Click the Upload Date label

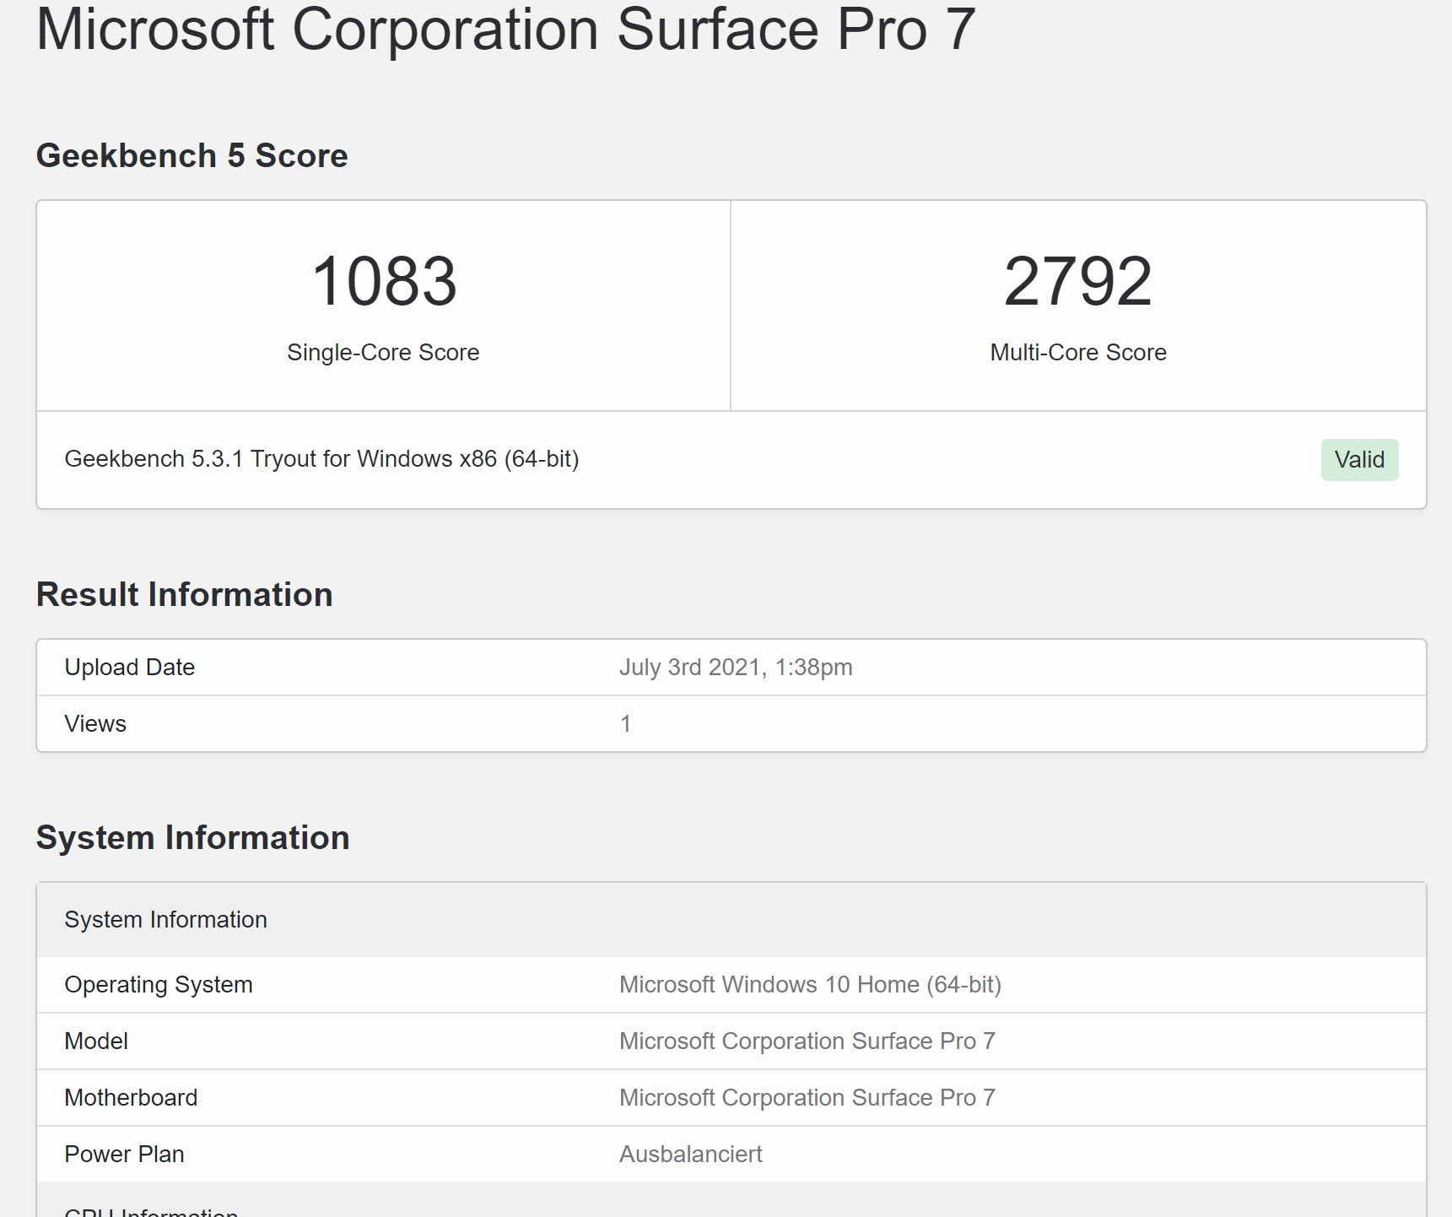point(130,668)
